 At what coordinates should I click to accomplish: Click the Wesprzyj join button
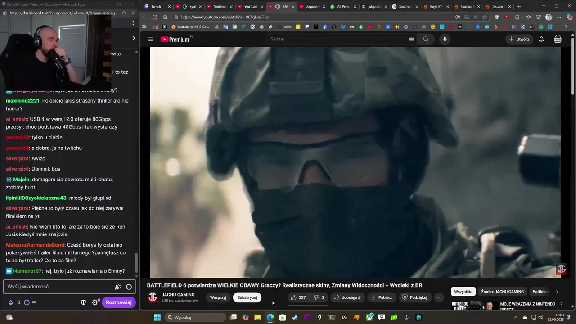pos(218,297)
